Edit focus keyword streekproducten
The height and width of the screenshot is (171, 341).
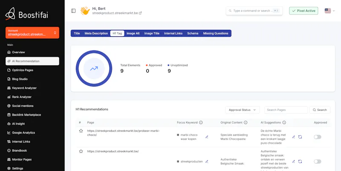tap(207, 162)
